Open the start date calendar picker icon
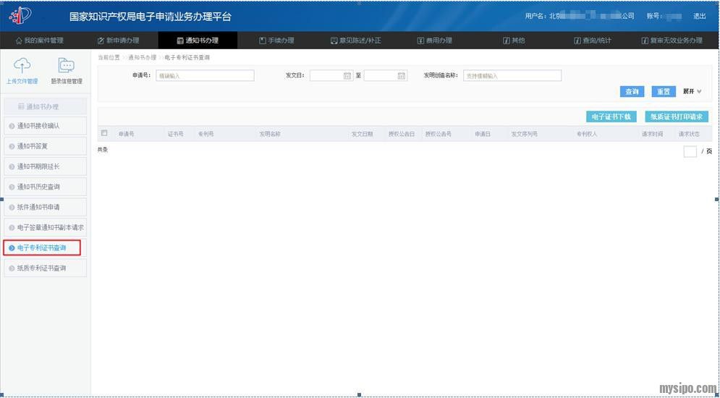720x398 pixels. 347,76
